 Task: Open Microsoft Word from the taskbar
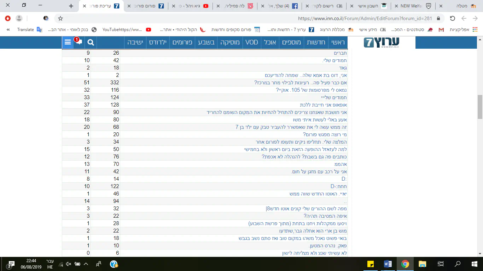pos(388,264)
